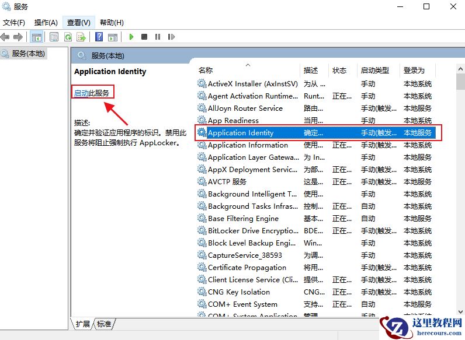Click the Forward arrow toolbar icon

point(18,37)
